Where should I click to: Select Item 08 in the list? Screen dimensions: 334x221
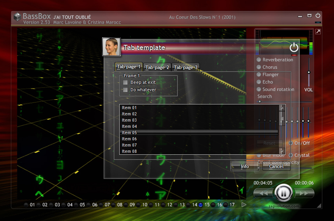tap(199, 151)
